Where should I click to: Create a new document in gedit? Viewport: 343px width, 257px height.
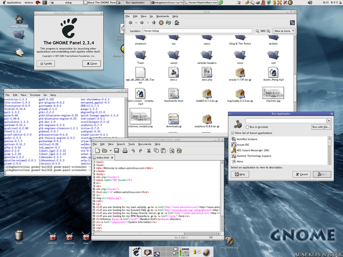(98, 150)
